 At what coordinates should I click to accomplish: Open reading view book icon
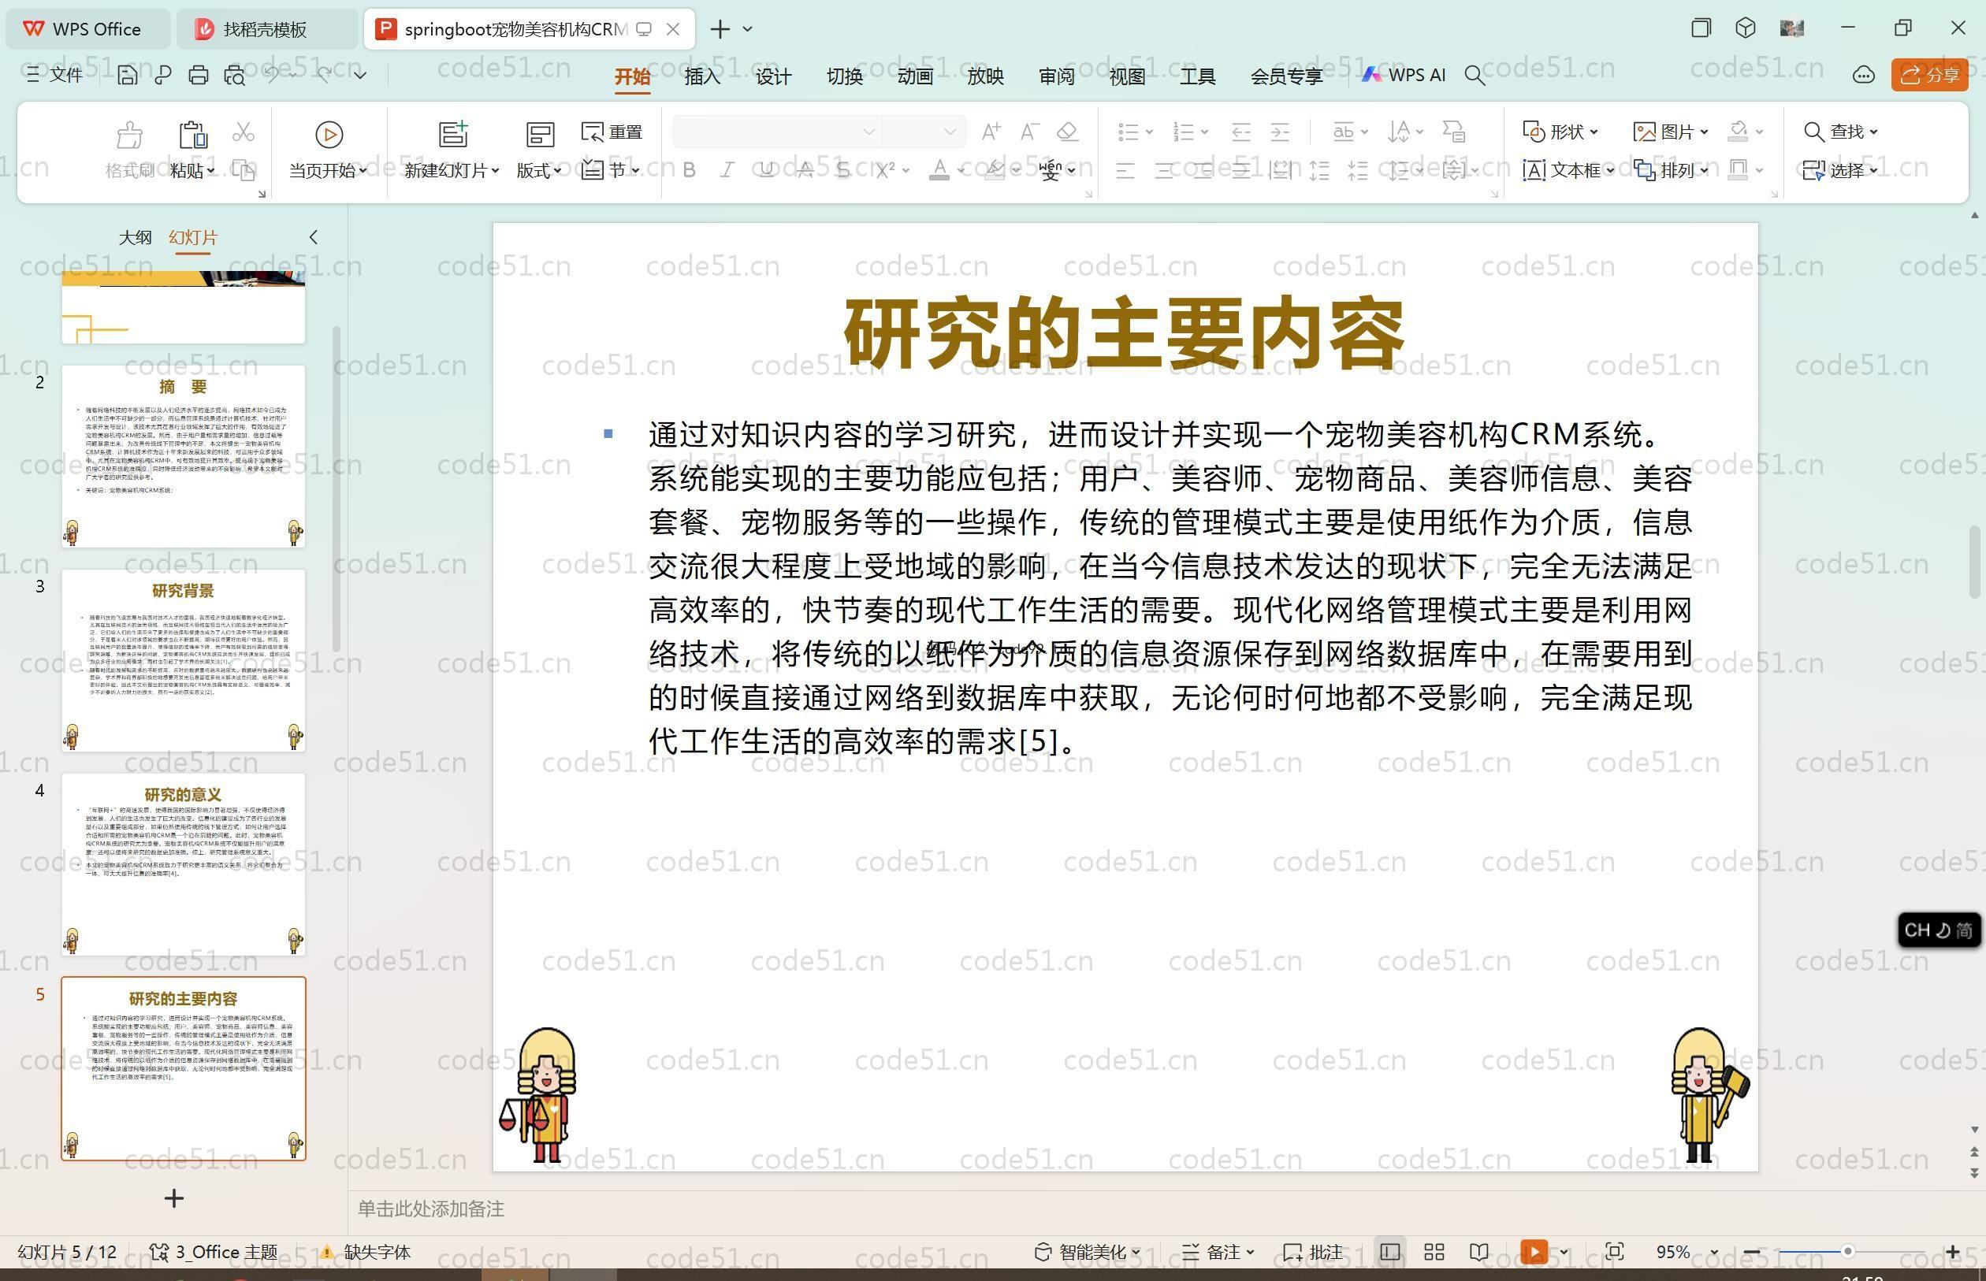(1478, 1252)
